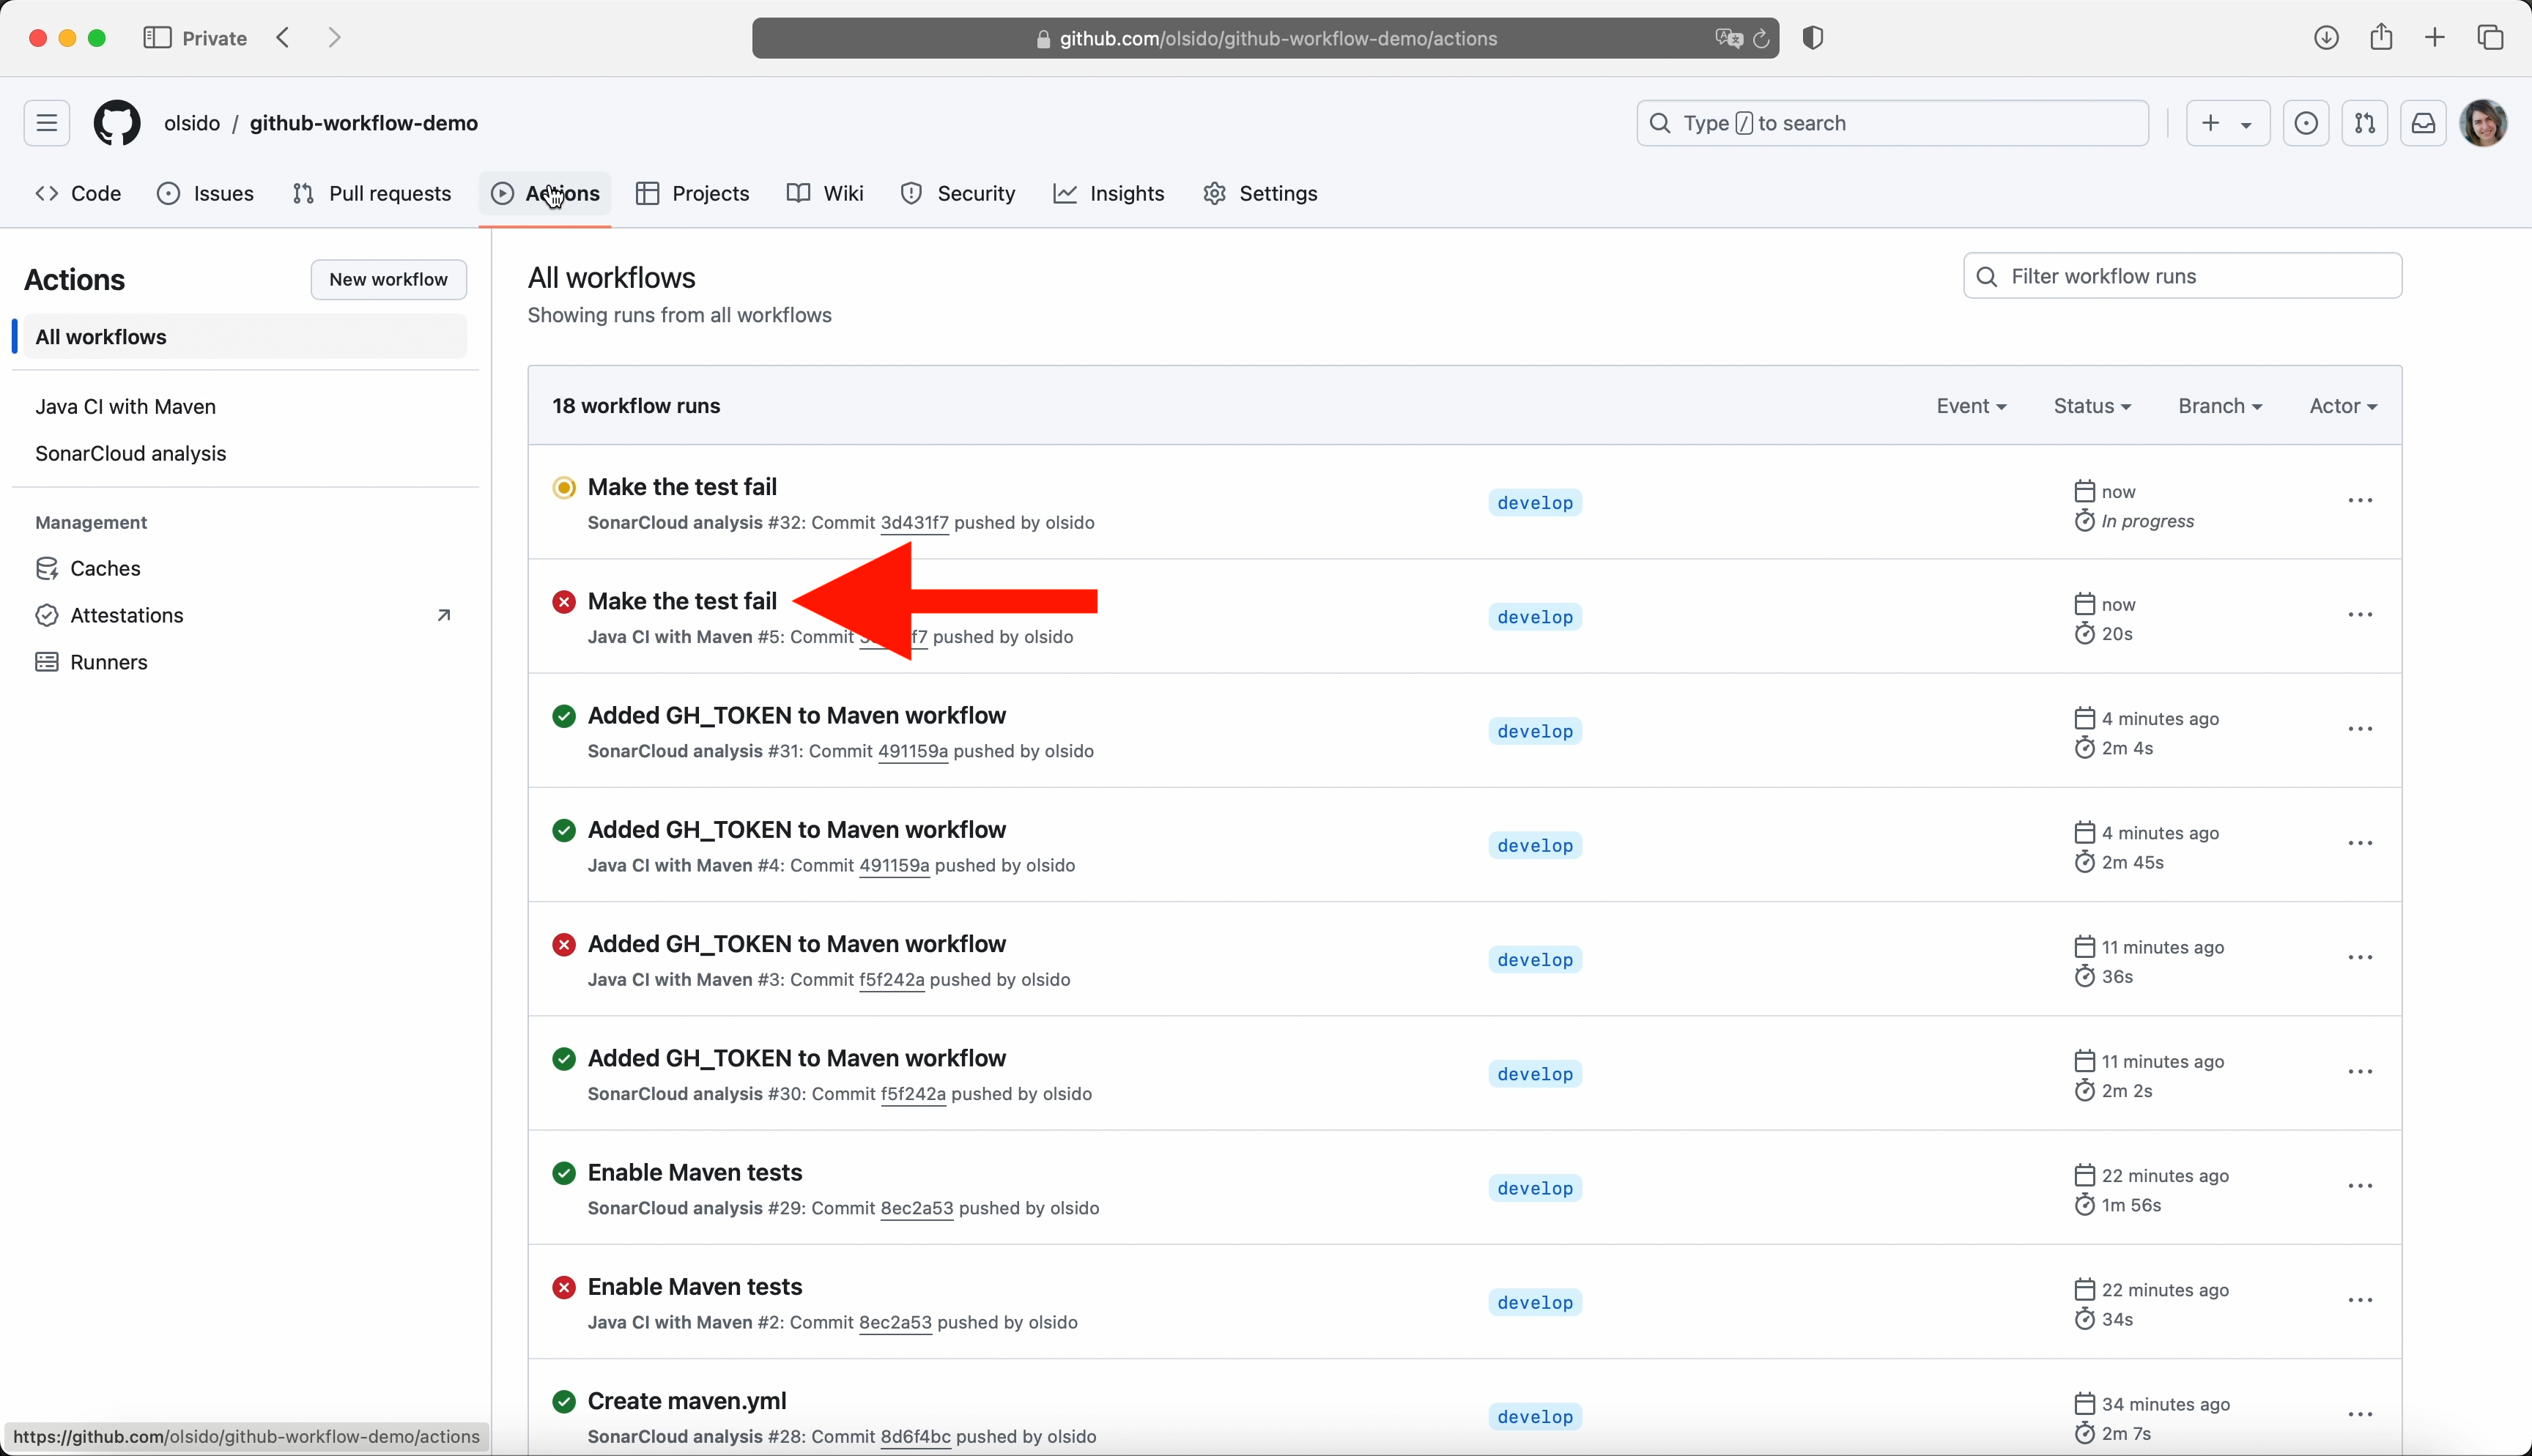This screenshot has height=1456, width=2532.
Task: Expand the Branch filter dropdown
Action: point(2220,406)
